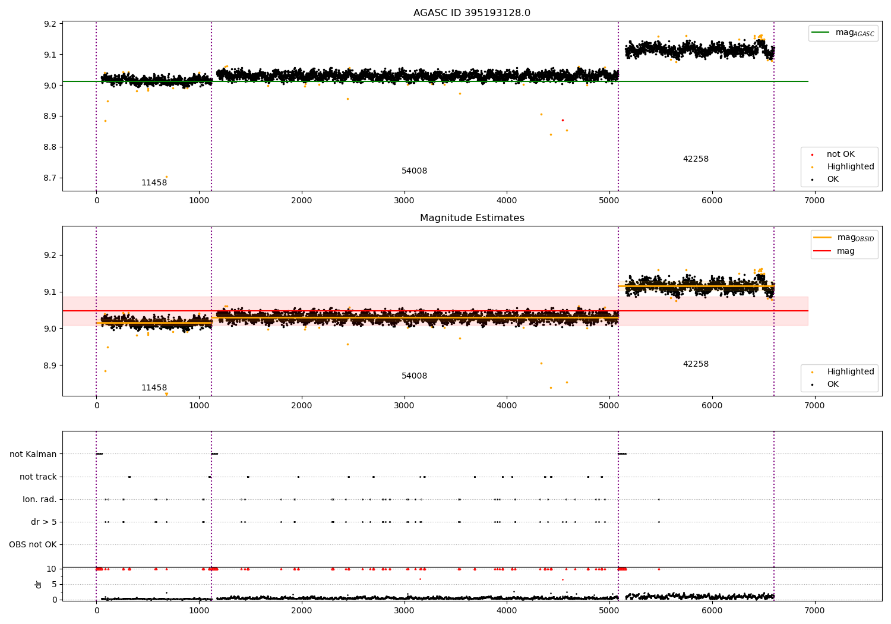Click y-tick 9.2 on Magnitude Estimates plot
The height and width of the screenshot is (624, 891).
tap(50, 256)
